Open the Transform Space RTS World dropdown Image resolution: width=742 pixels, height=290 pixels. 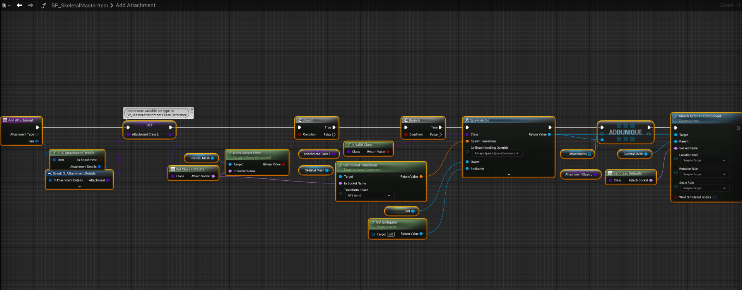coord(369,195)
